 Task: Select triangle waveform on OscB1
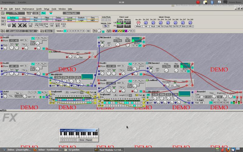point(36,38)
